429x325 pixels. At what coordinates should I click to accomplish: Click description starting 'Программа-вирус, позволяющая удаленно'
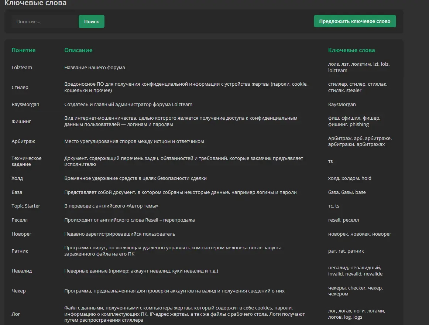(x=173, y=251)
